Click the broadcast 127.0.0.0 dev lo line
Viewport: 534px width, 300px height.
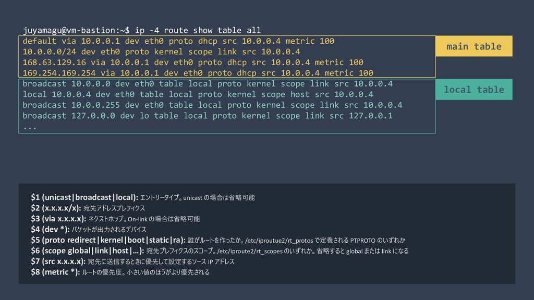coord(208,116)
